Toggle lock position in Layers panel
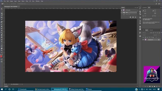The image size is (162, 91). [x=149, y=37]
